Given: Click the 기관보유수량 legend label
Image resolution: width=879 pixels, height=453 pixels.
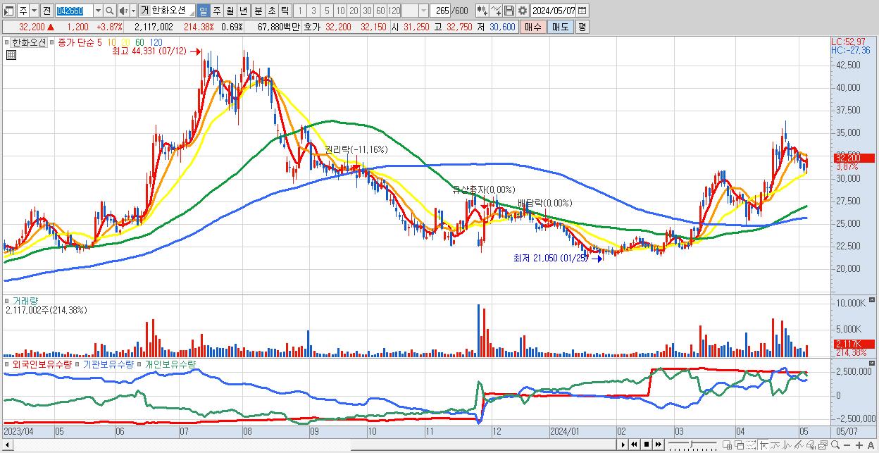Looking at the screenshot, I should click(x=108, y=364).
